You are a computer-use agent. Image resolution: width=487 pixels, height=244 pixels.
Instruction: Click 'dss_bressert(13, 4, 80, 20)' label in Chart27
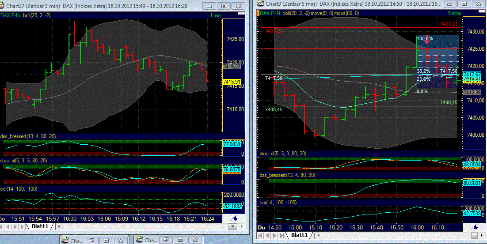pyautogui.click(x=28, y=136)
